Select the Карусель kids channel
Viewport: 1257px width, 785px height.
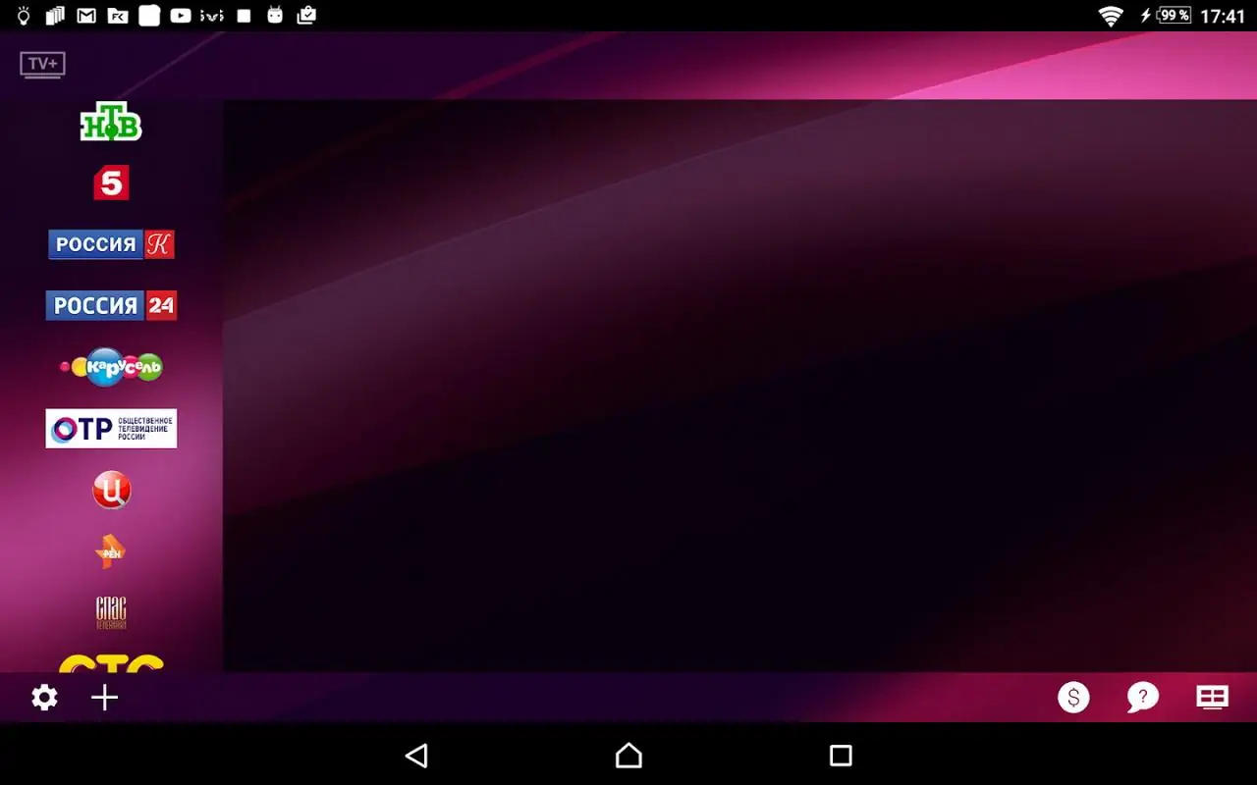click(x=111, y=366)
